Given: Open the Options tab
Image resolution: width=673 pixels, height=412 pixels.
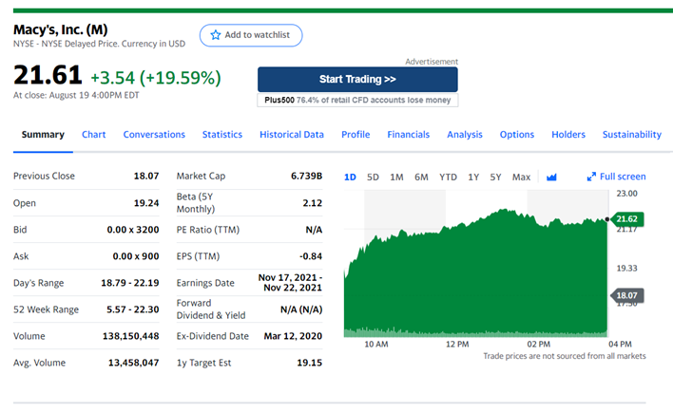Looking at the screenshot, I should click(517, 135).
